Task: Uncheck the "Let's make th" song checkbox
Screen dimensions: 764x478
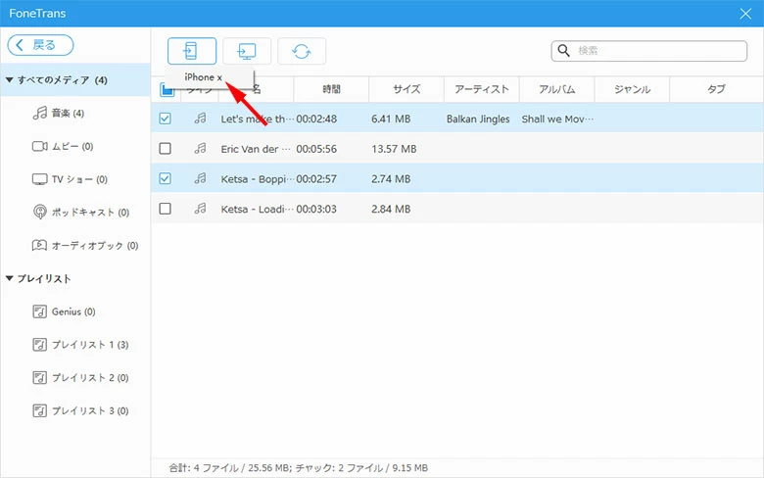Action: point(165,119)
